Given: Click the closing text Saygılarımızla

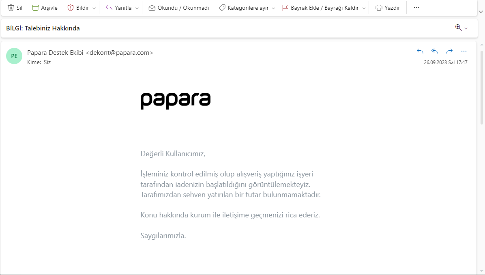Looking at the screenshot, I should [163, 236].
